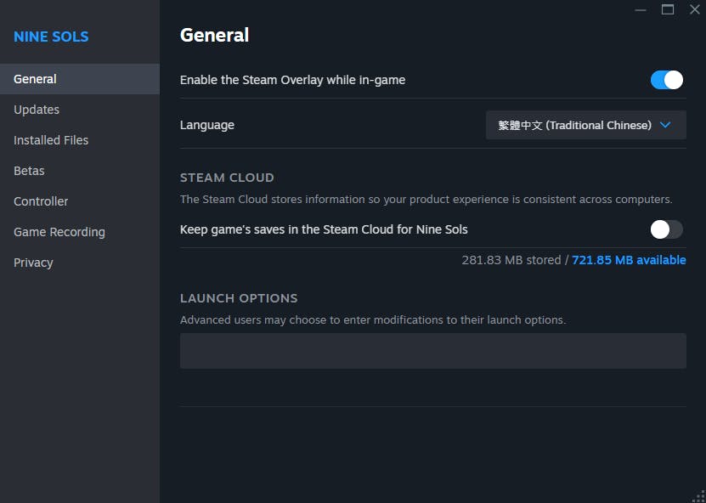Viewport: 706px width, 503px height.
Task: Click the resize grip in the window corner
Action: pyautogui.click(x=699, y=496)
